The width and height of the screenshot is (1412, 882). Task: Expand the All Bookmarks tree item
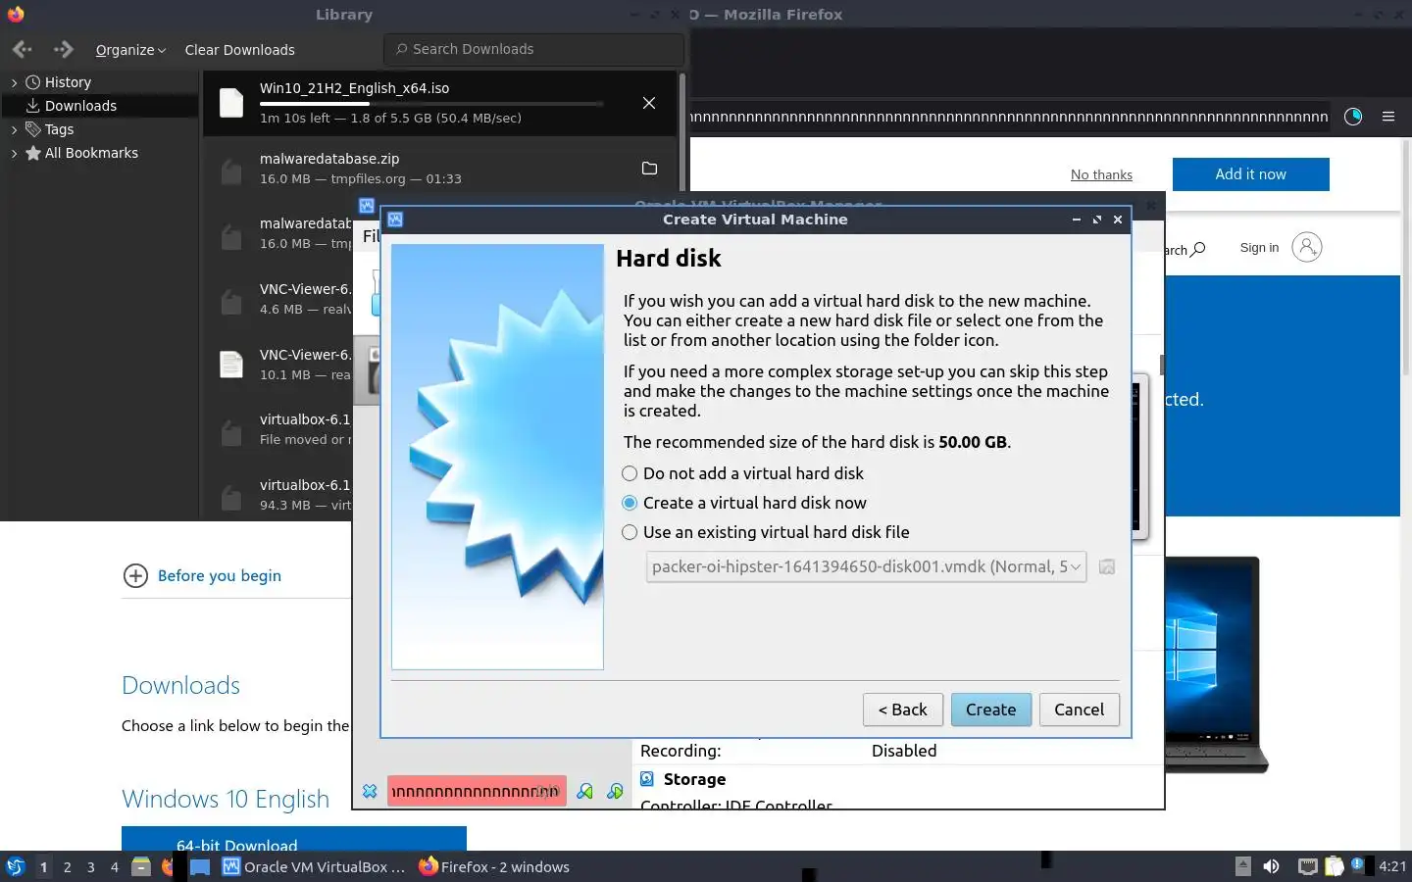click(x=14, y=153)
